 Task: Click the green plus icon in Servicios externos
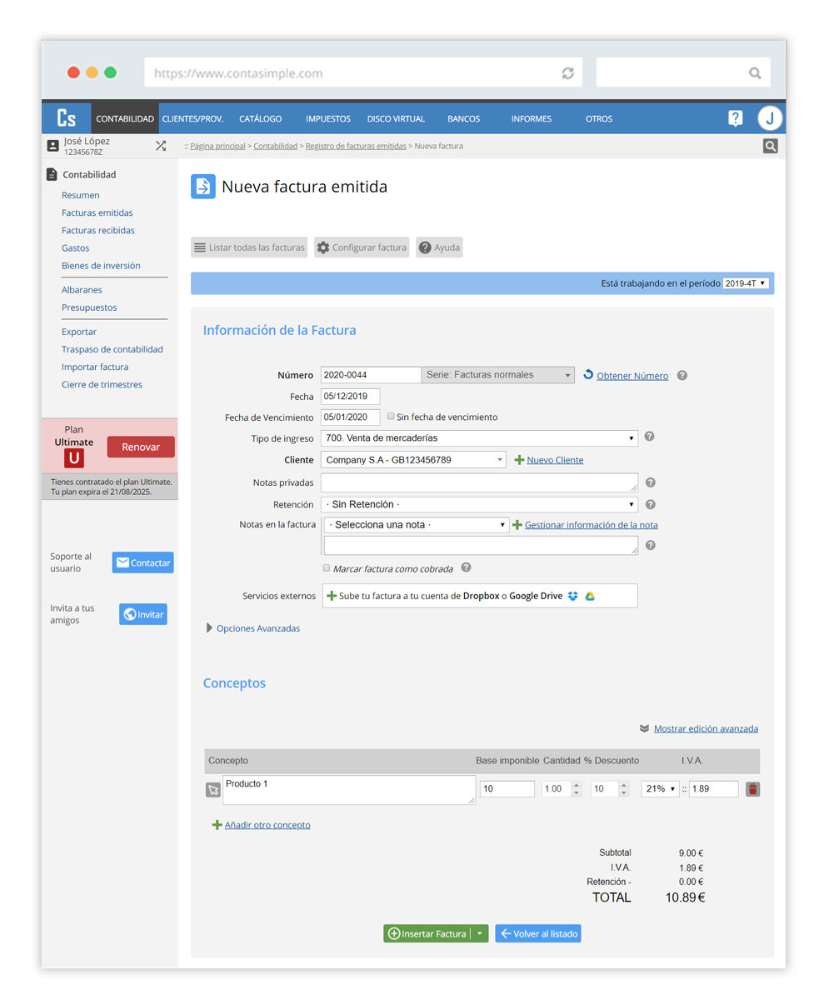[332, 596]
